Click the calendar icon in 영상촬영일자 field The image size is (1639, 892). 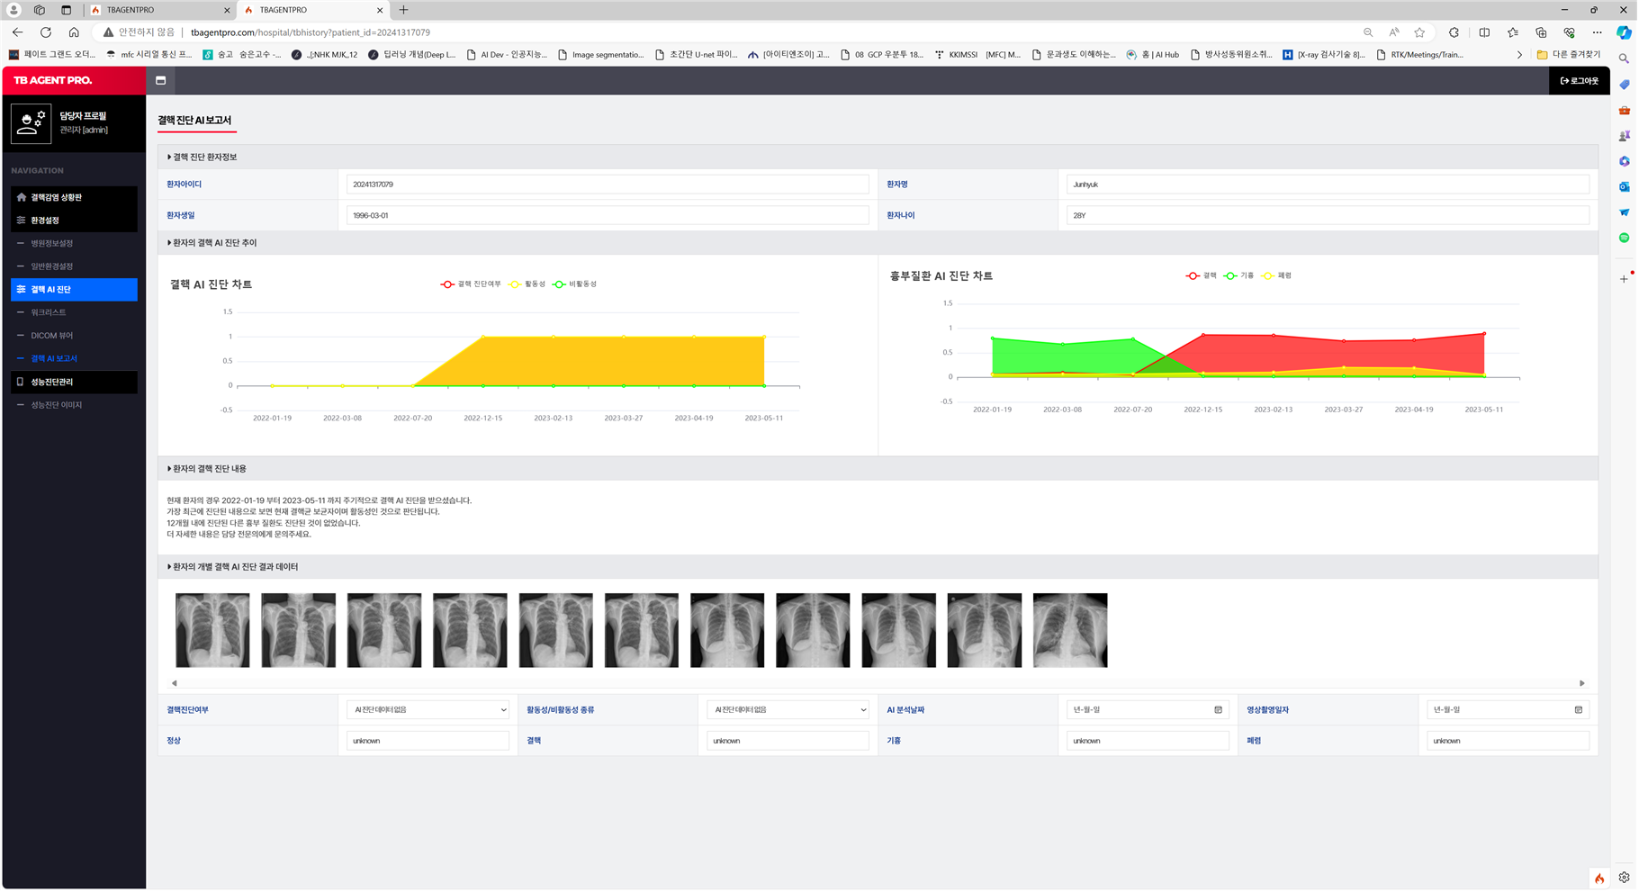tap(1578, 710)
